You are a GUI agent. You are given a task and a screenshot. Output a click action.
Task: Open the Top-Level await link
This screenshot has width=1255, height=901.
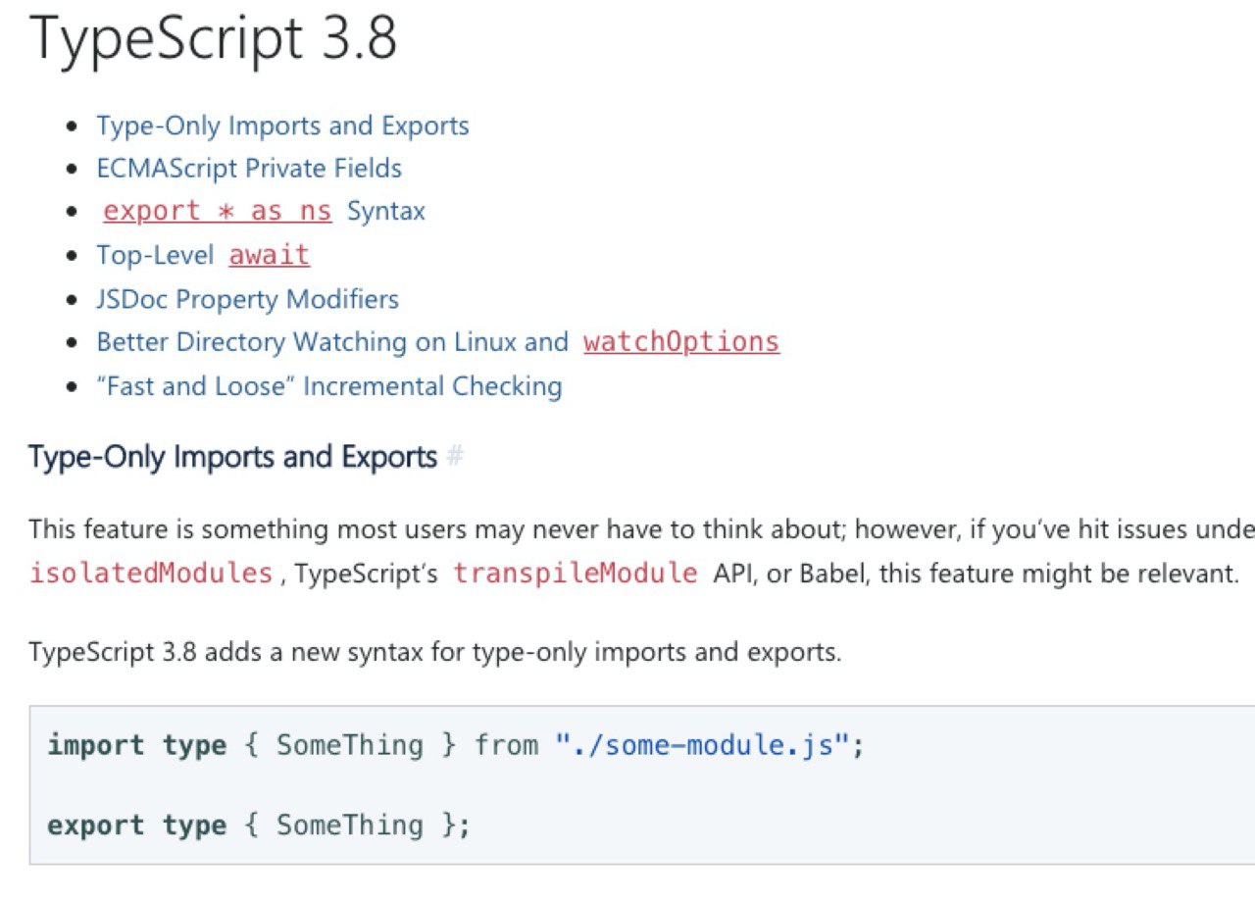click(203, 256)
